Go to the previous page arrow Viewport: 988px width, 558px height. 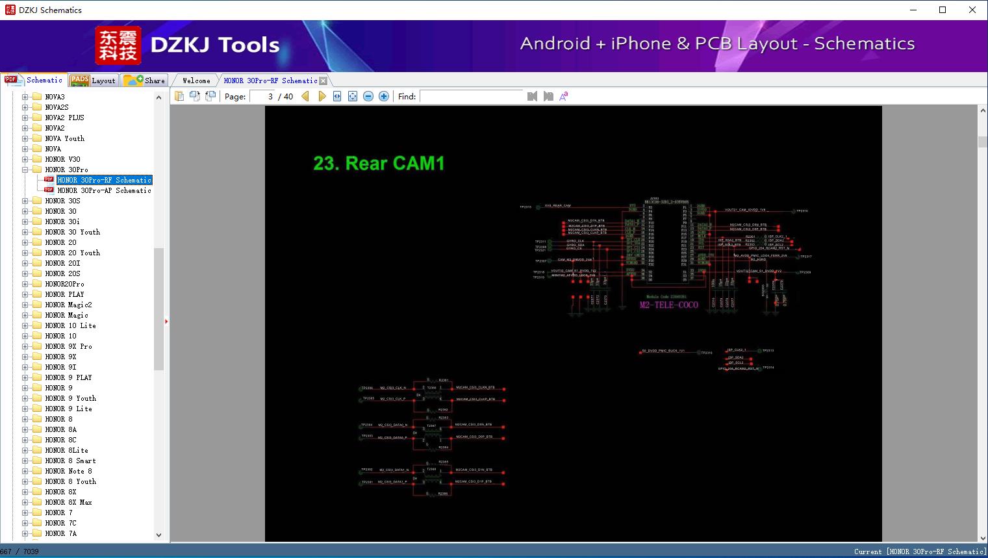coord(305,96)
